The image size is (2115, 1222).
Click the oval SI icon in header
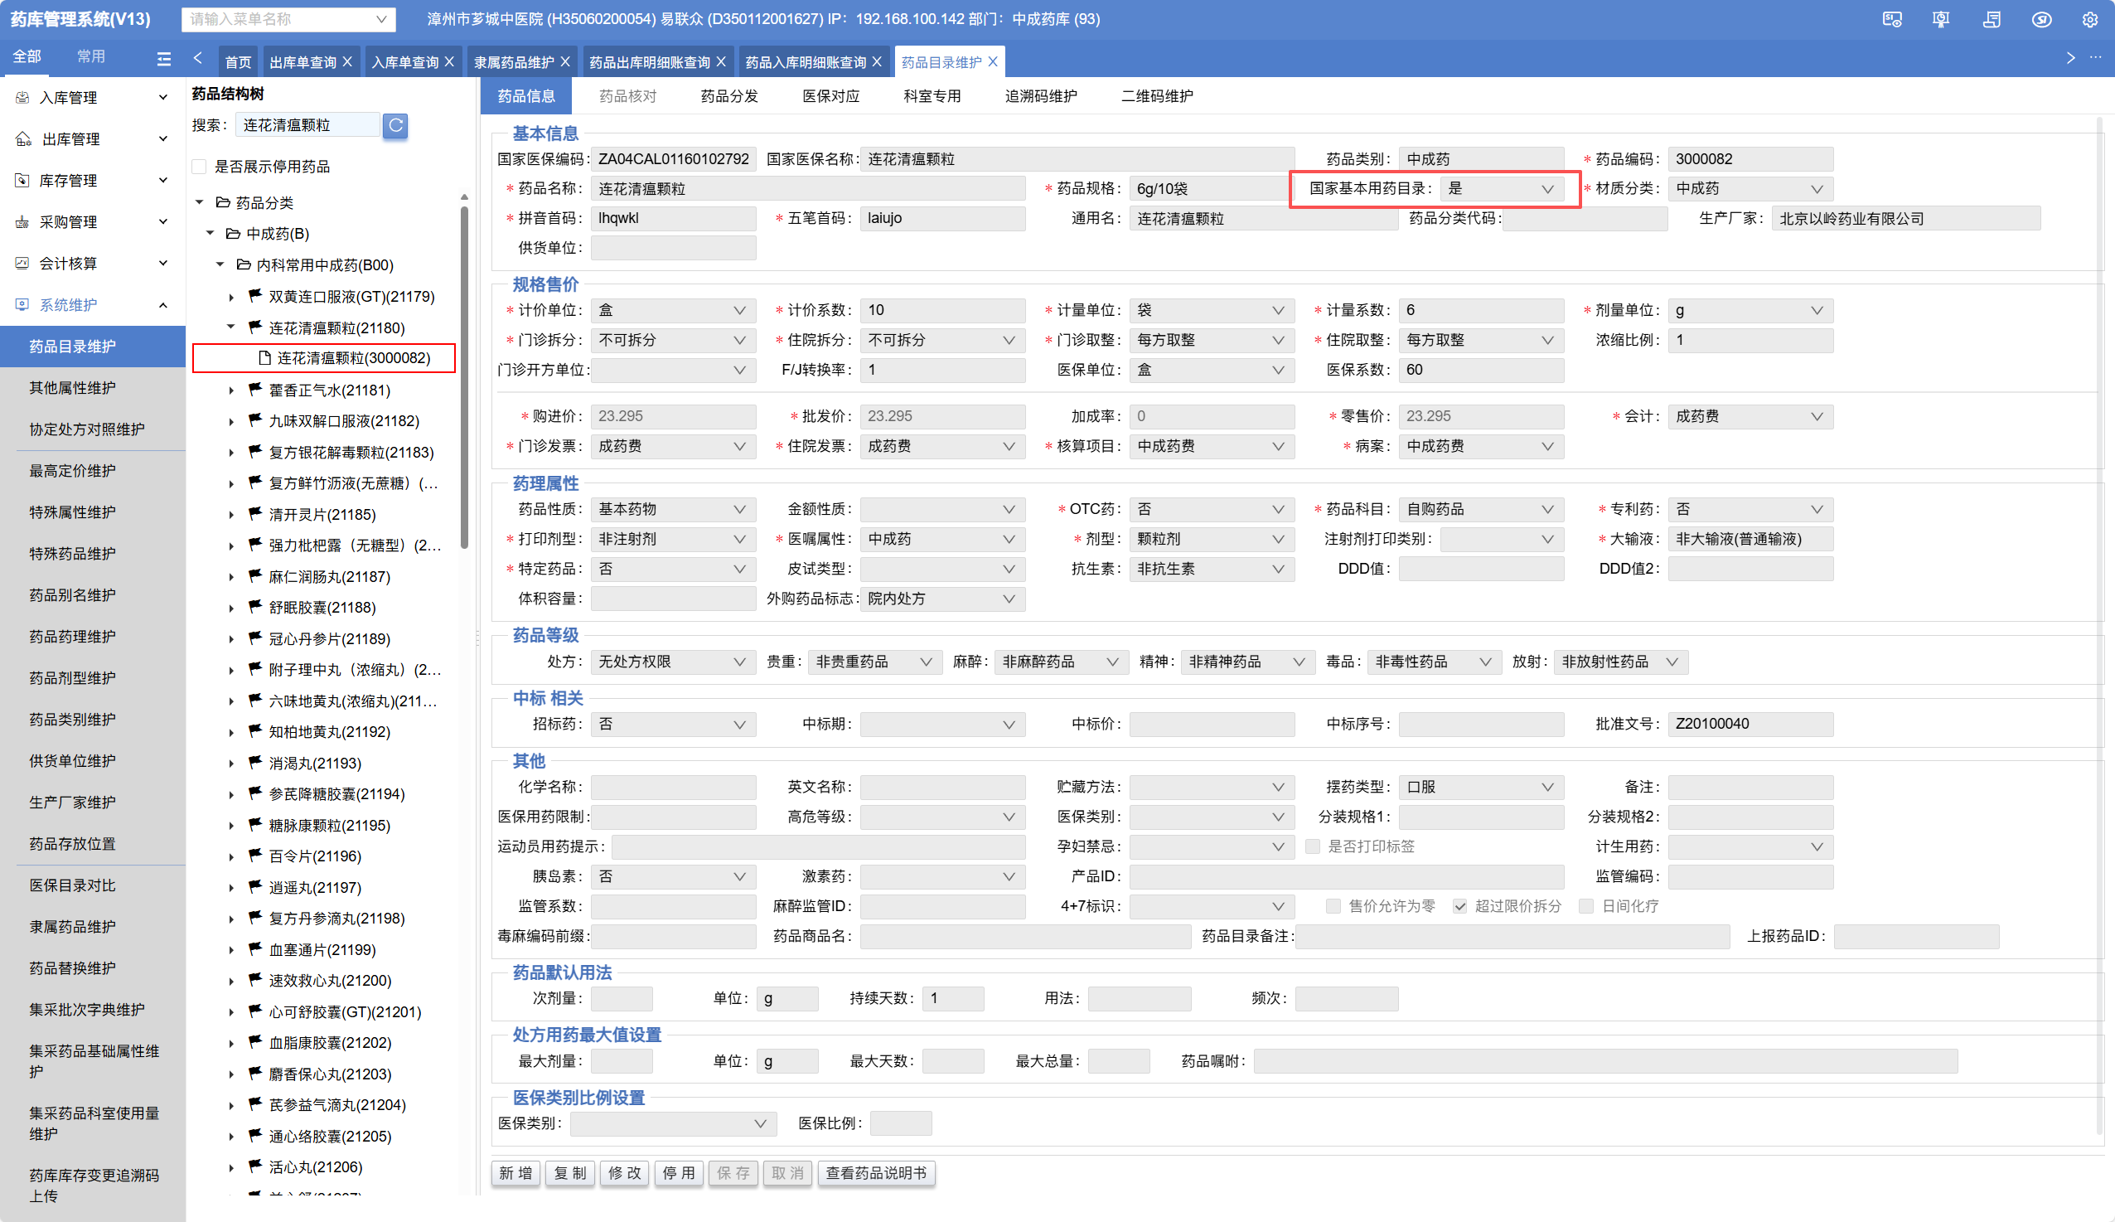(x=2041, y=19)
